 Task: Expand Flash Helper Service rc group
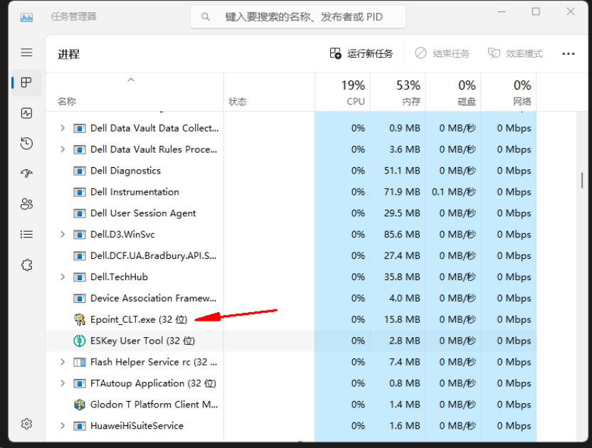[63, 362]
